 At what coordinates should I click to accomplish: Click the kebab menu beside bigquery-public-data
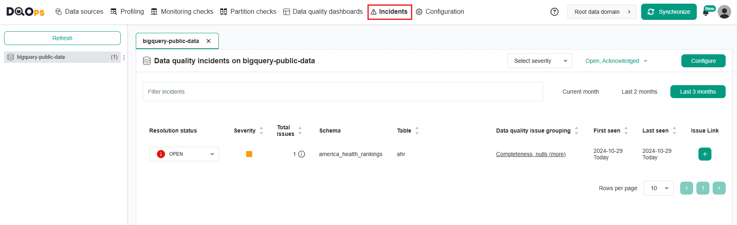(124, 58)
